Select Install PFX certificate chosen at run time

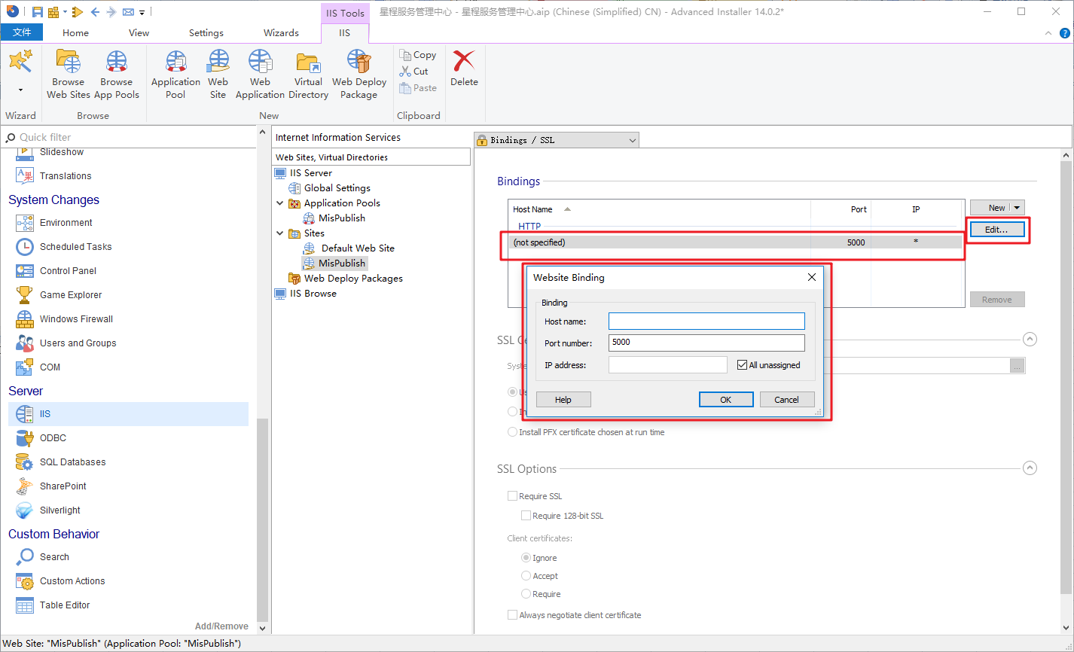(512, 432)
